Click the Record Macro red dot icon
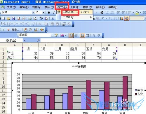This screenshot has height=114, width=146. click(x=8, y=30)
